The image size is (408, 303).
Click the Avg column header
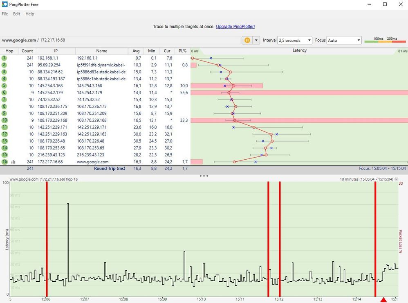[136, 51]
